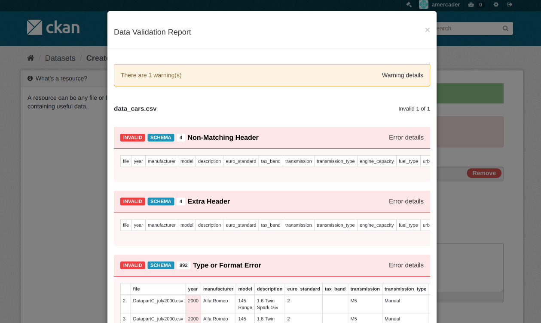The image size is (541, 323).
Task: Close the Data Validation Report dialog
Action: tap(427, 30)
